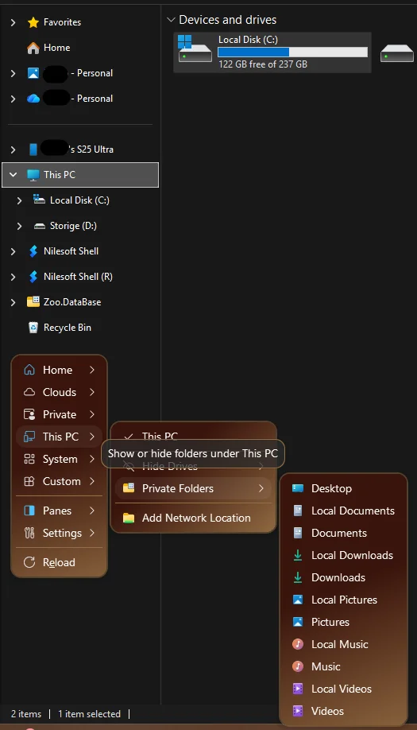The height and width of the screenshot is (730, 417).
Task: Toggle Local Music visibility under This PC
Action: [344, 644]
